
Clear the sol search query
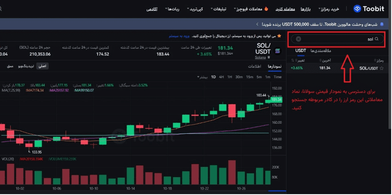298,39
